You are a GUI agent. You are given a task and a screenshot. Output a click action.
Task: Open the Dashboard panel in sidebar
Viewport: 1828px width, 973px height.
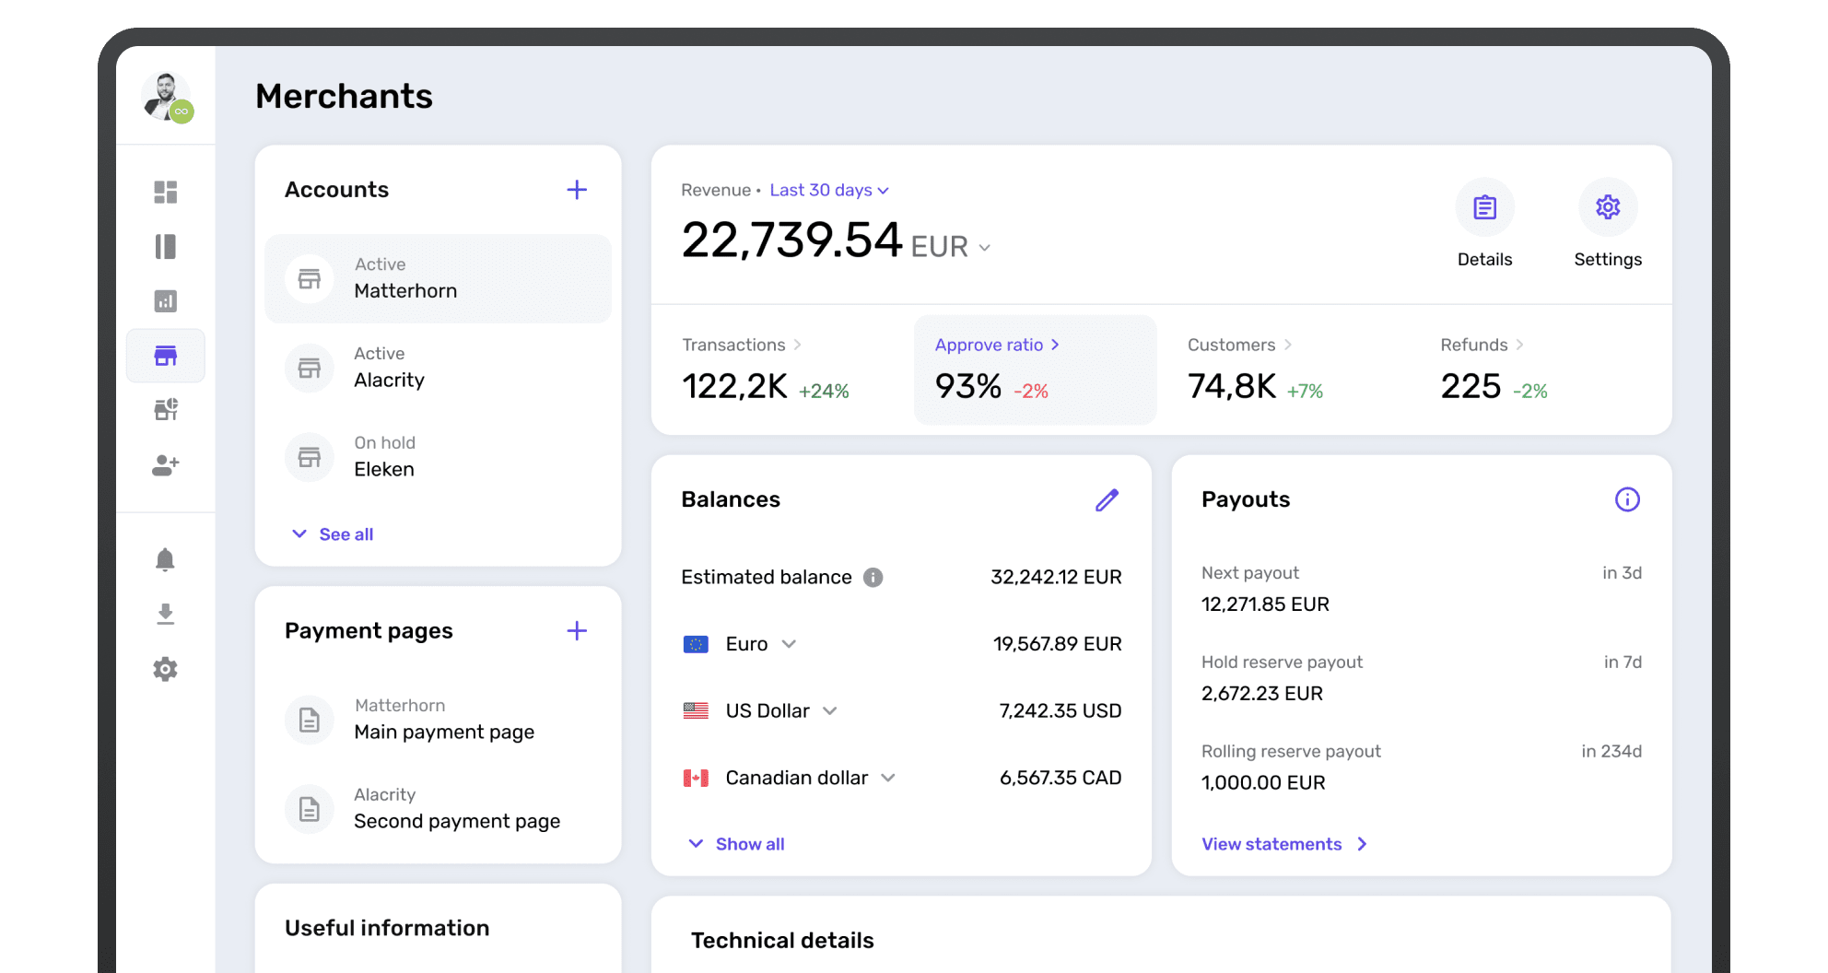tap(166, 192)
